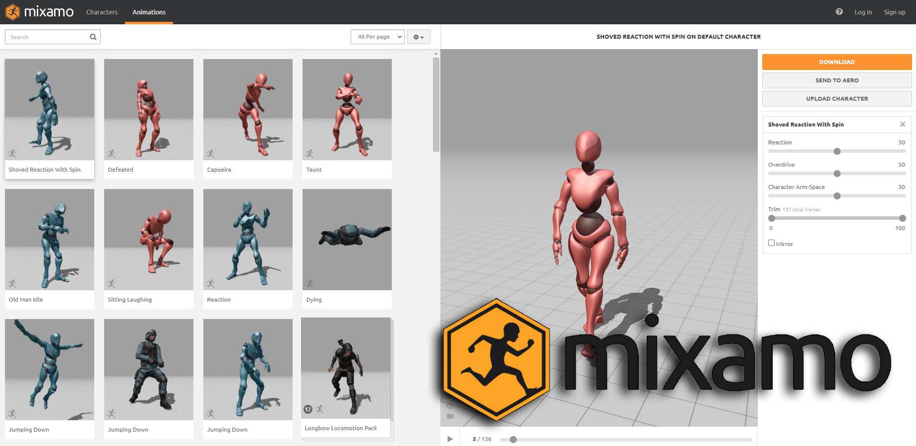916x446 pixels.
Task: Select the Sitting Laughing thumbnail
Action: tap(149, 240)
